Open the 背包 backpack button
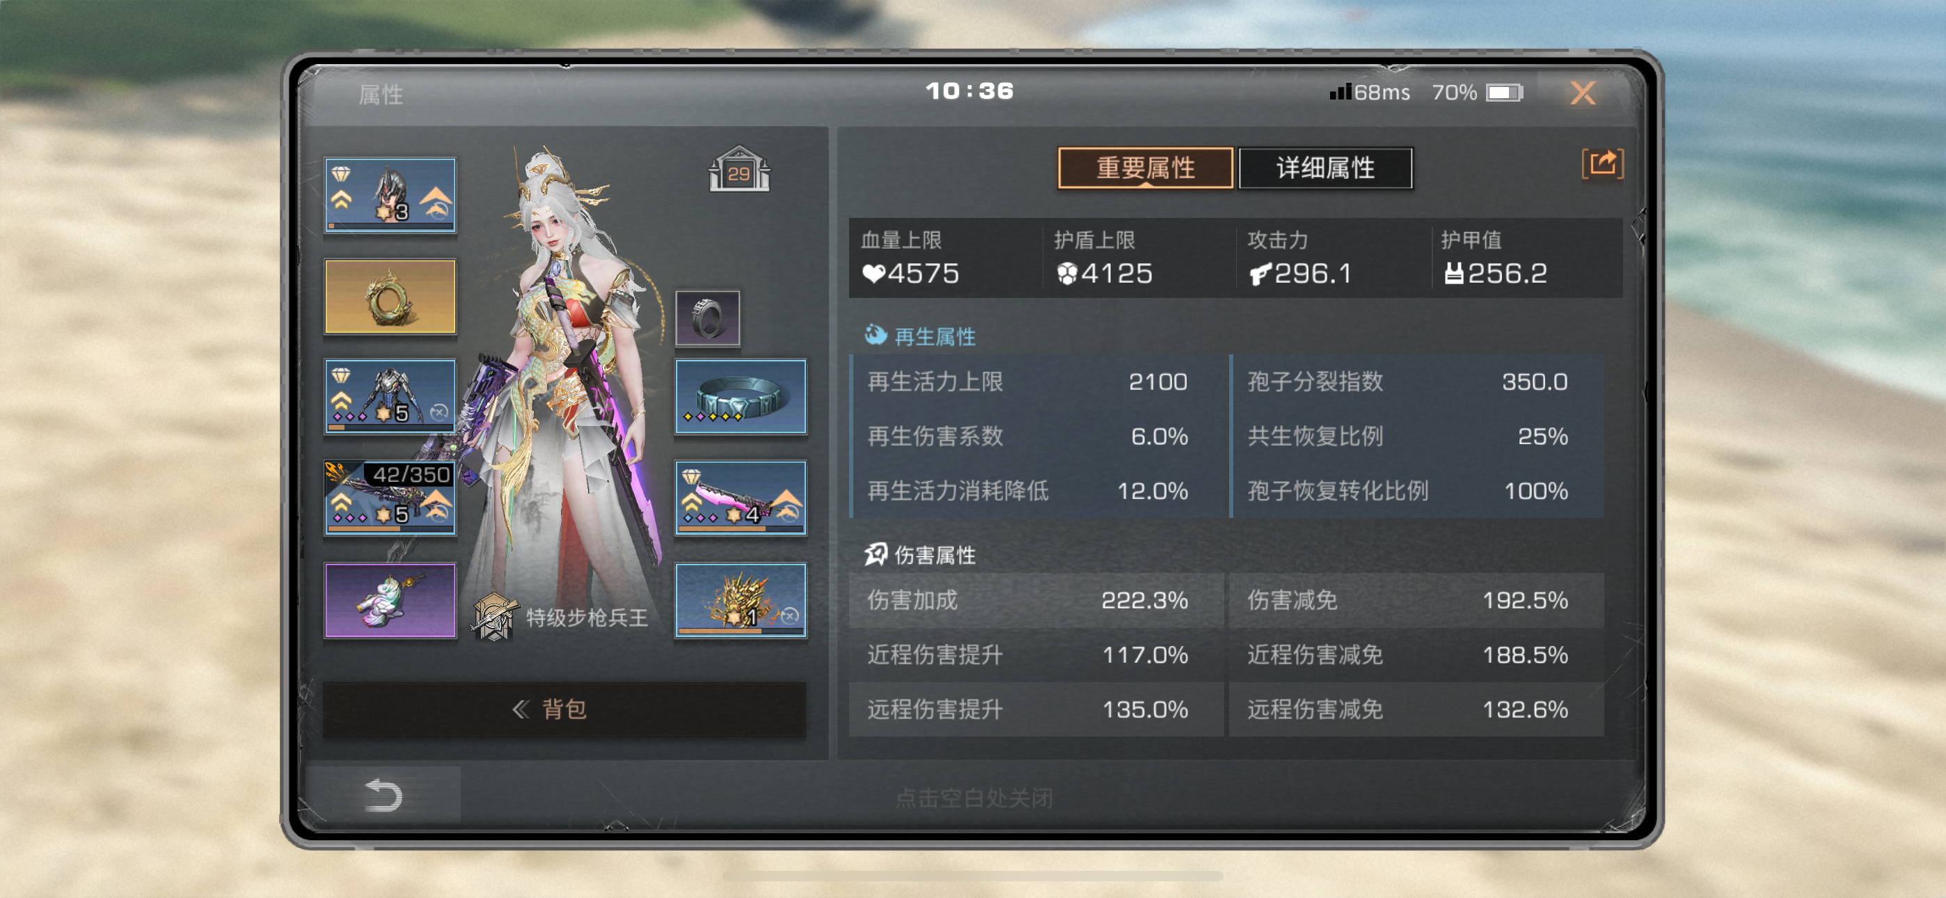This screenshot has width=1946, height=898. point(564,709)
